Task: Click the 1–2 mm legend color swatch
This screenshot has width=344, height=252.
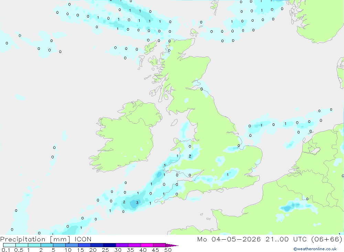Action: (34, 245)
